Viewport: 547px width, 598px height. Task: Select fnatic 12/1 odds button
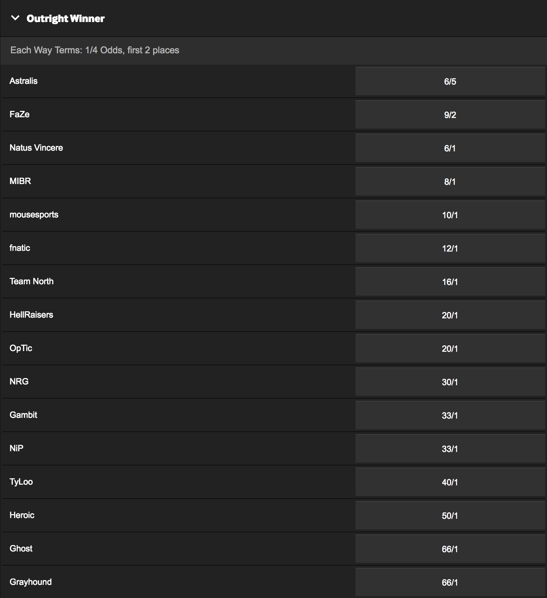click(x=450, y=248)
